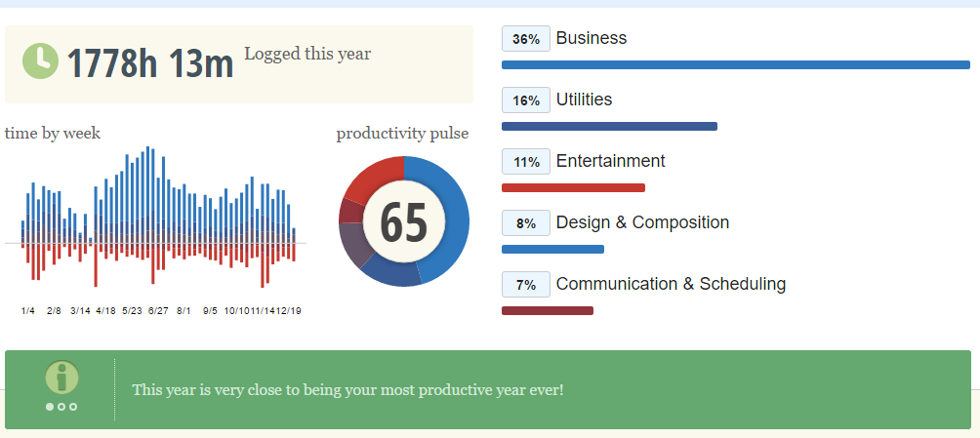This screenshot has width=980, height=438.
Task: Open the Business category
Action: tap(591, 39)
